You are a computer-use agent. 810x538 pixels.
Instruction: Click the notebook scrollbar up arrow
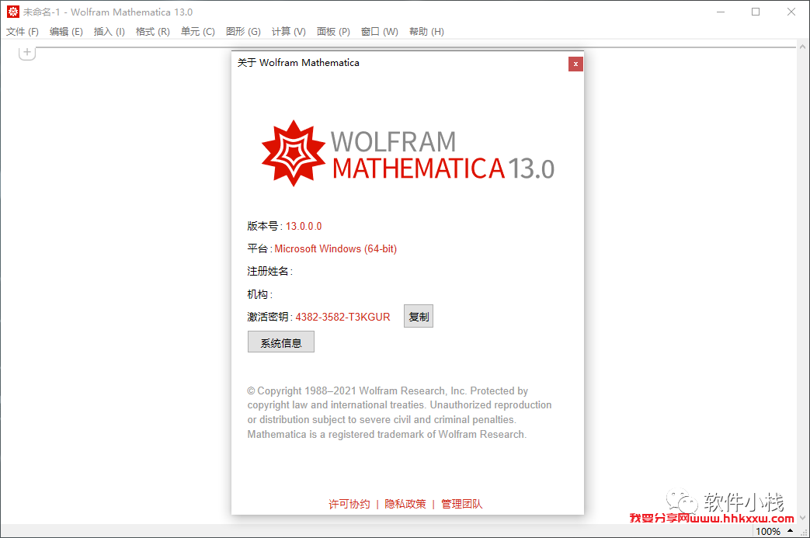tap(802, 47)
